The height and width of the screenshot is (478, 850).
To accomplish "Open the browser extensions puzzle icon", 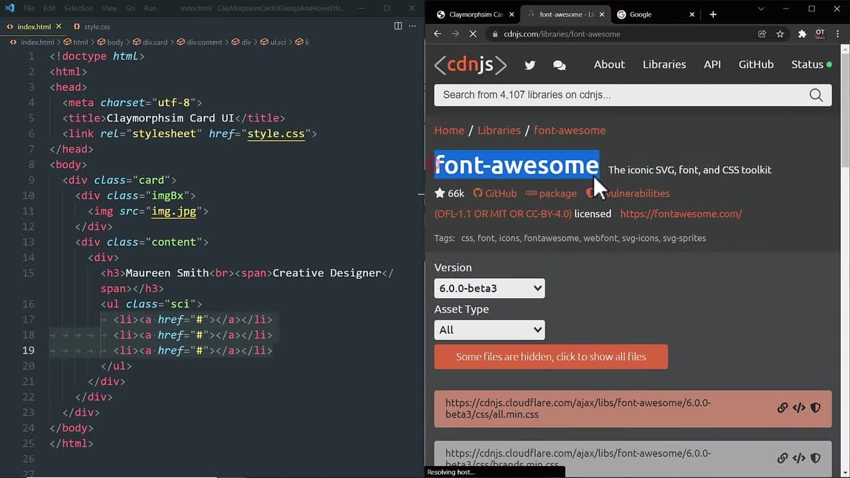I will (802, 34).
